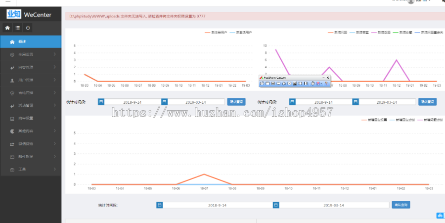445x223 pixels.
Task: Toggle 新增话题 purple legend series
Action: coord(381,33)
